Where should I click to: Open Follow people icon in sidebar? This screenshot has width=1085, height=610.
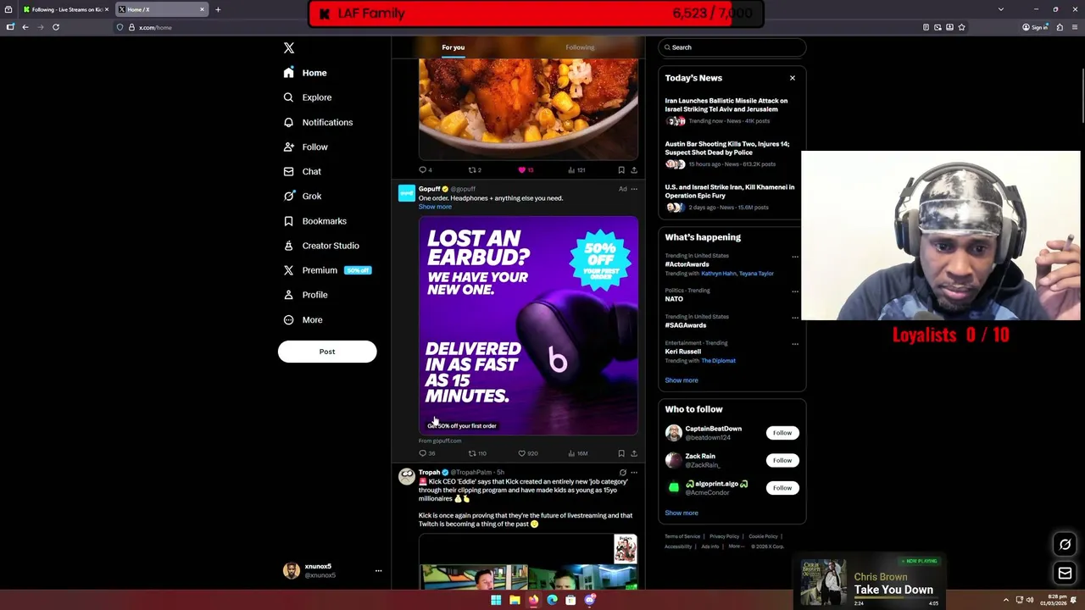[289, 147]
